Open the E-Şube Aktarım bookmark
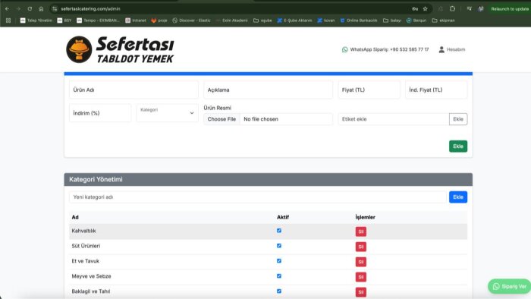This screenshot has width=531, height=299. tap(294, 20)
